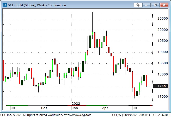171x117 pixels.
Task: Click the 'GCE,W' status text
Action: [117, 115]
